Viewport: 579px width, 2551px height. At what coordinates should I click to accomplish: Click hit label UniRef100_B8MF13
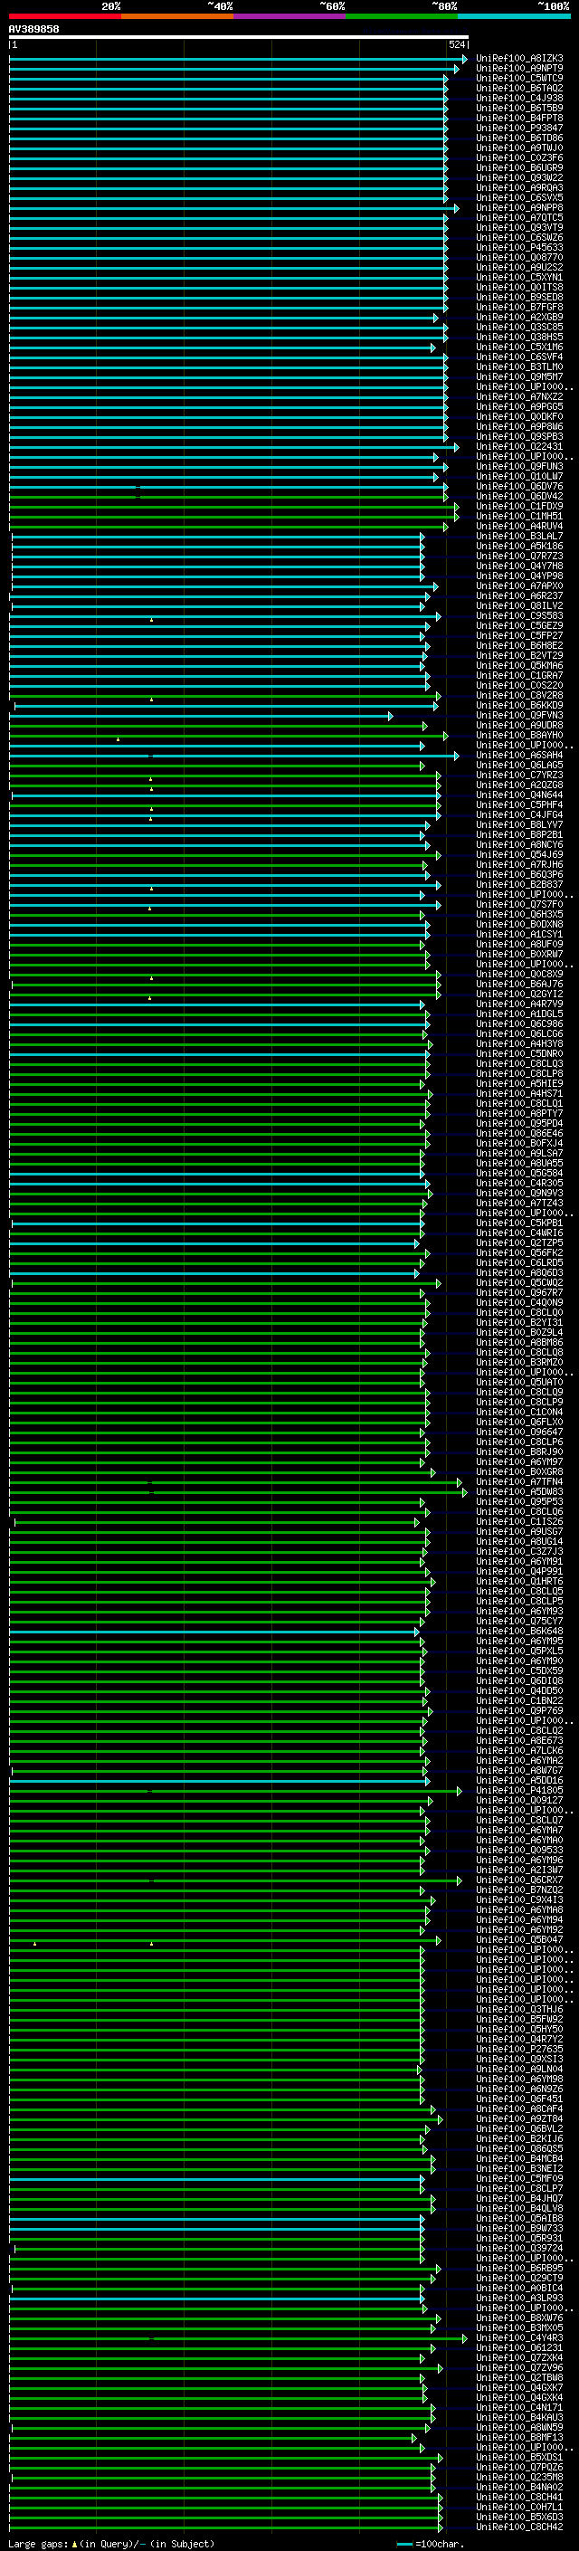coord(519,2437)
